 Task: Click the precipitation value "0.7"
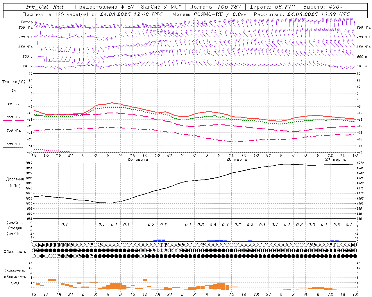(164, 225)
